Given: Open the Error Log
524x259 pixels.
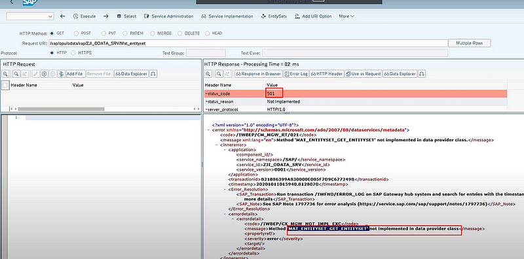Looking at the screenshot, I should tap(296, 74).
